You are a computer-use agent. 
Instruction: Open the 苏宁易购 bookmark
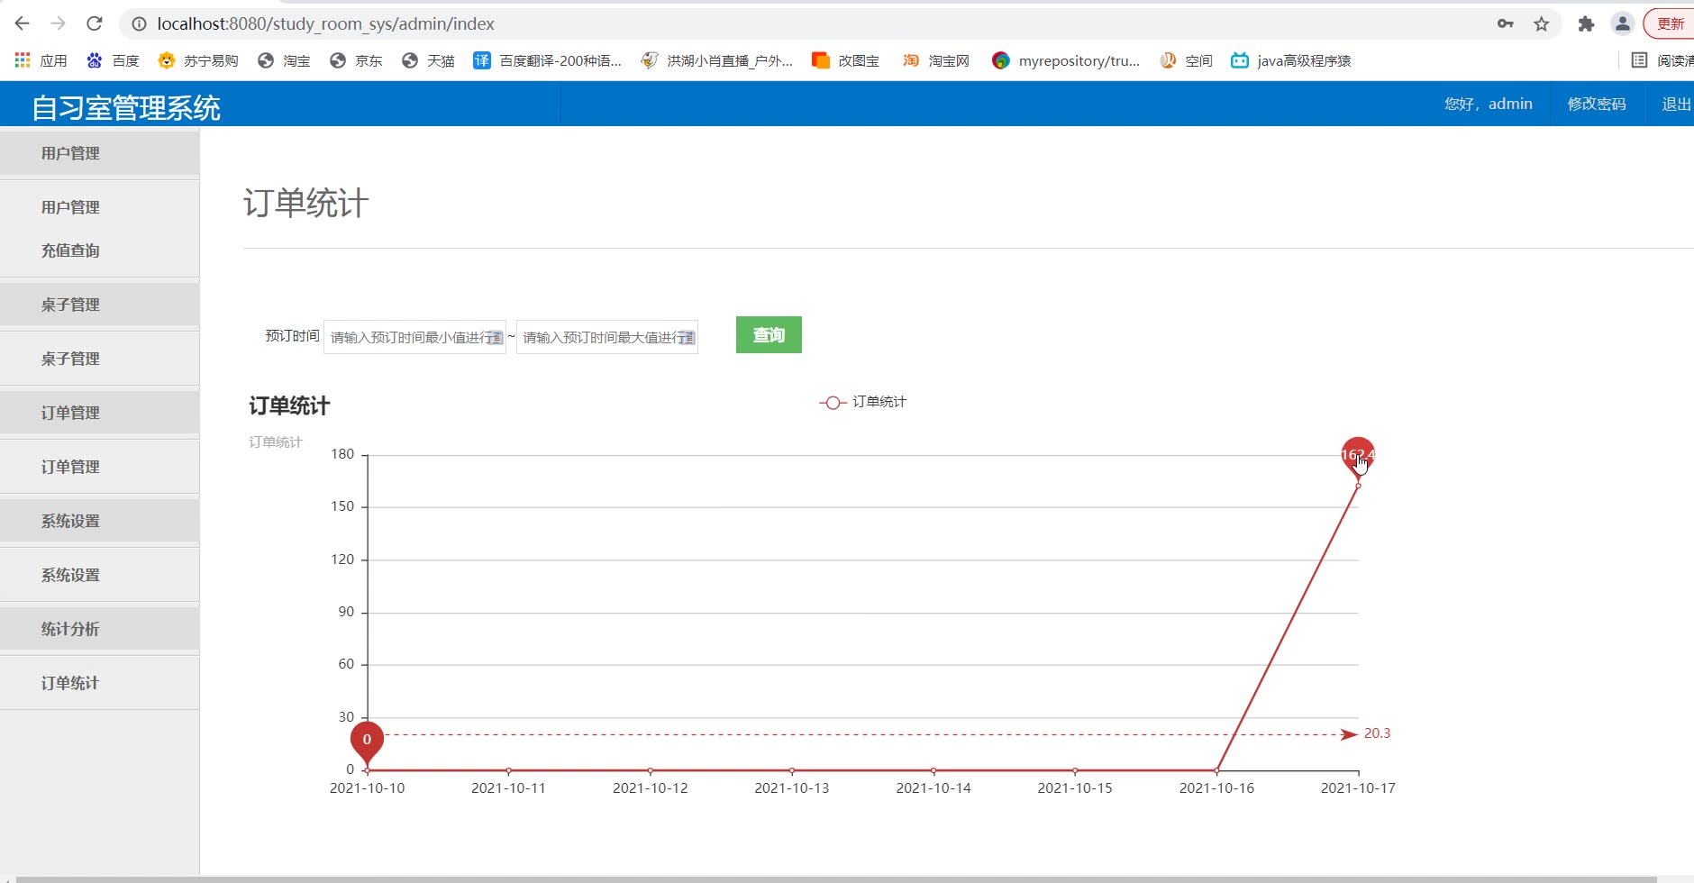(197, 60)
